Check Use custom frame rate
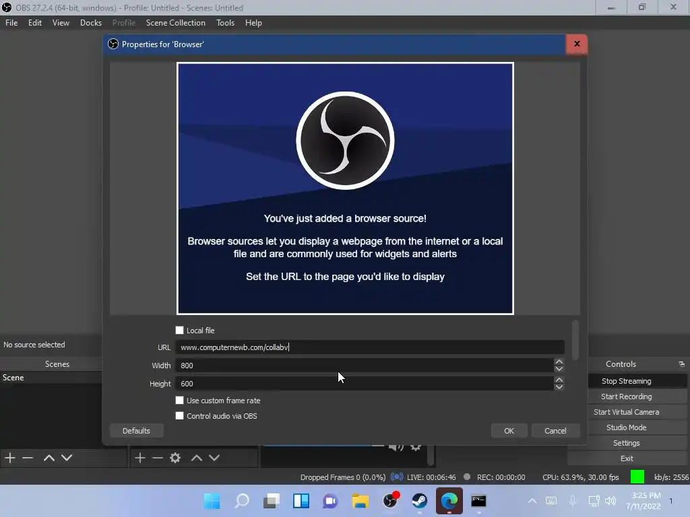The image size is (690, 517). pos(179,401)
